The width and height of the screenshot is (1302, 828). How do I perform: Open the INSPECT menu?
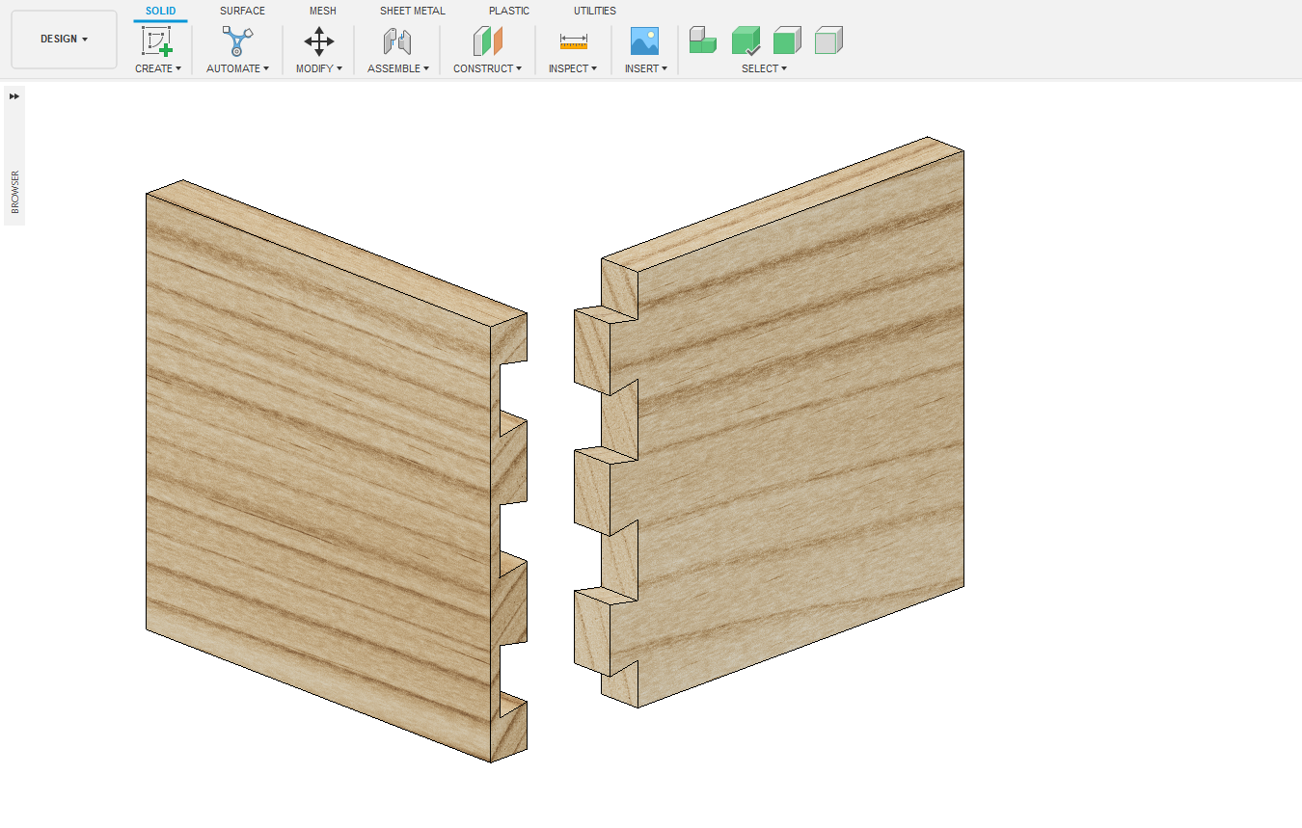pyautogui.click(x=572, y=68)
